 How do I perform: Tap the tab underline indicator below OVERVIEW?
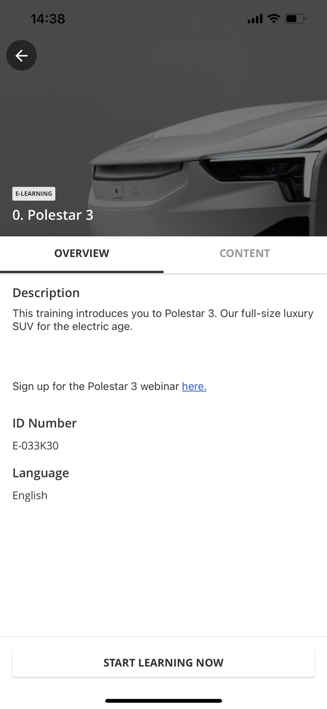[x=81, y=272]
